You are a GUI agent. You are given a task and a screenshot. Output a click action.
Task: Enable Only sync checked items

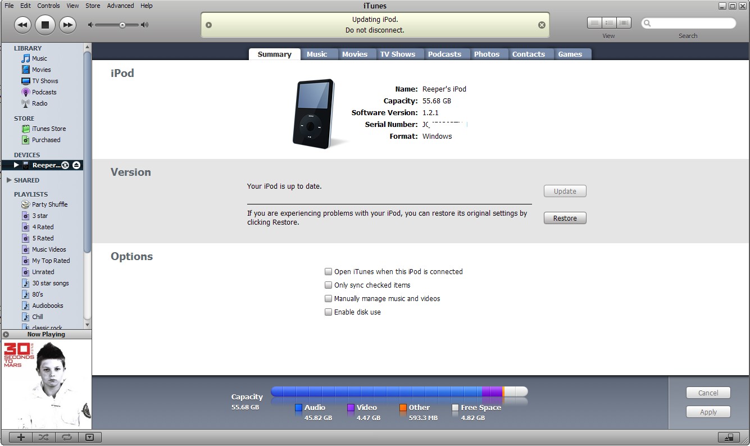[329, 285]
